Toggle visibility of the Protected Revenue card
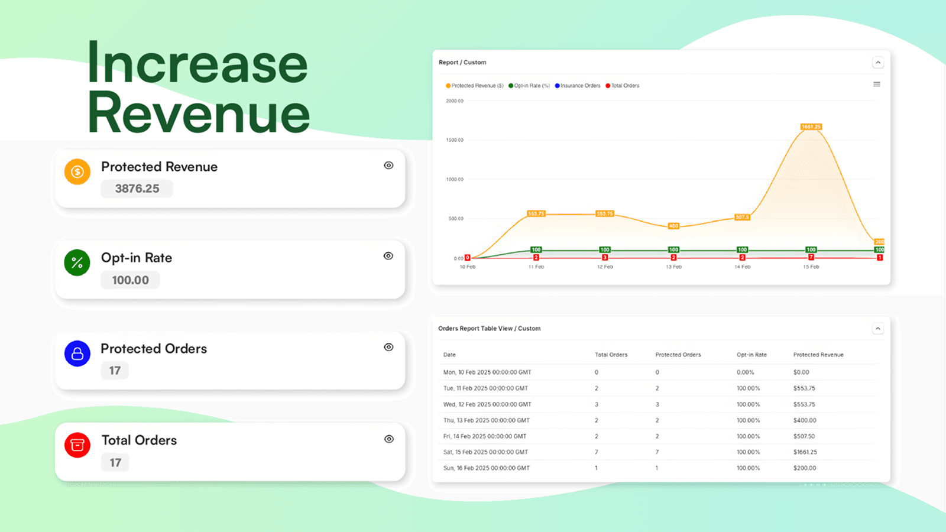Viewport: 946px width, 532px height. 388,166
